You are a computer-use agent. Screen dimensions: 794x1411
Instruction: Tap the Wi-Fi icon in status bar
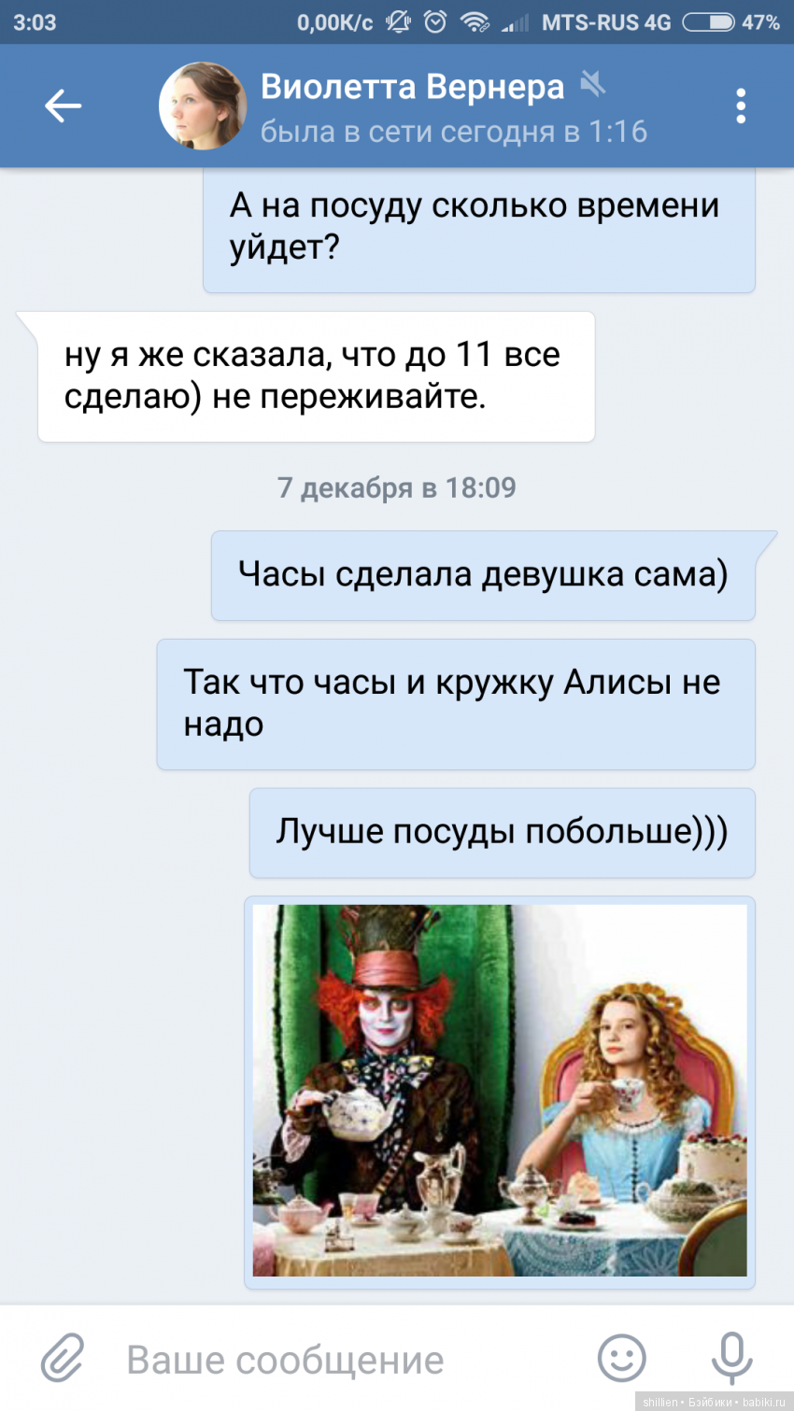point(475,21)
